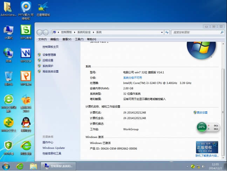227x171 pixels.
Task: Launch the QQ penguin desktop icon
Action: (x=26, y=123)
